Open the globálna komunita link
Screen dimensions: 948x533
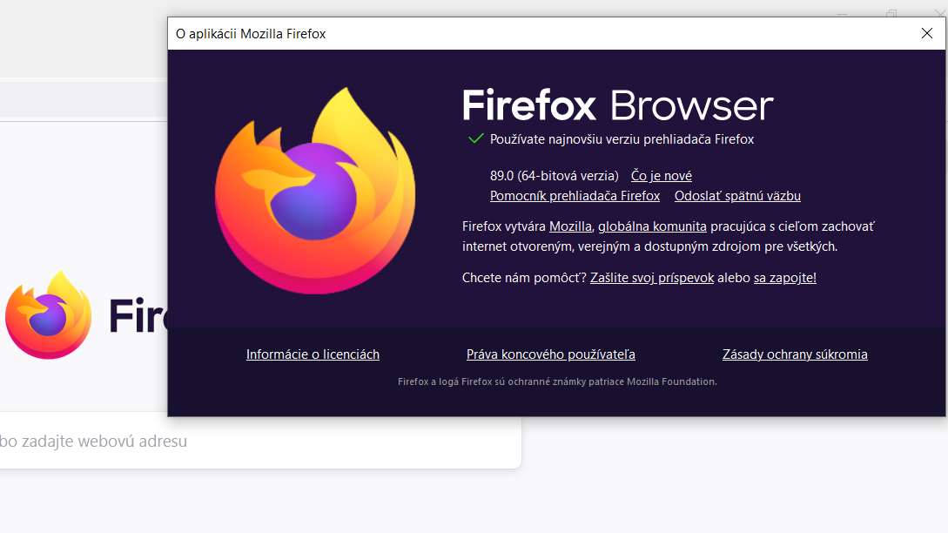point(652,226)
